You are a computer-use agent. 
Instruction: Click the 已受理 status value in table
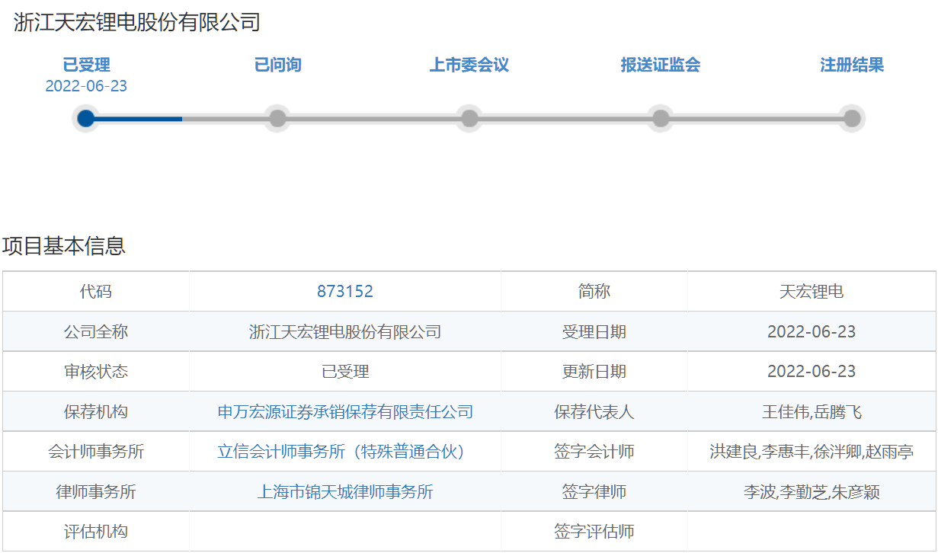[x=345, y=372]
